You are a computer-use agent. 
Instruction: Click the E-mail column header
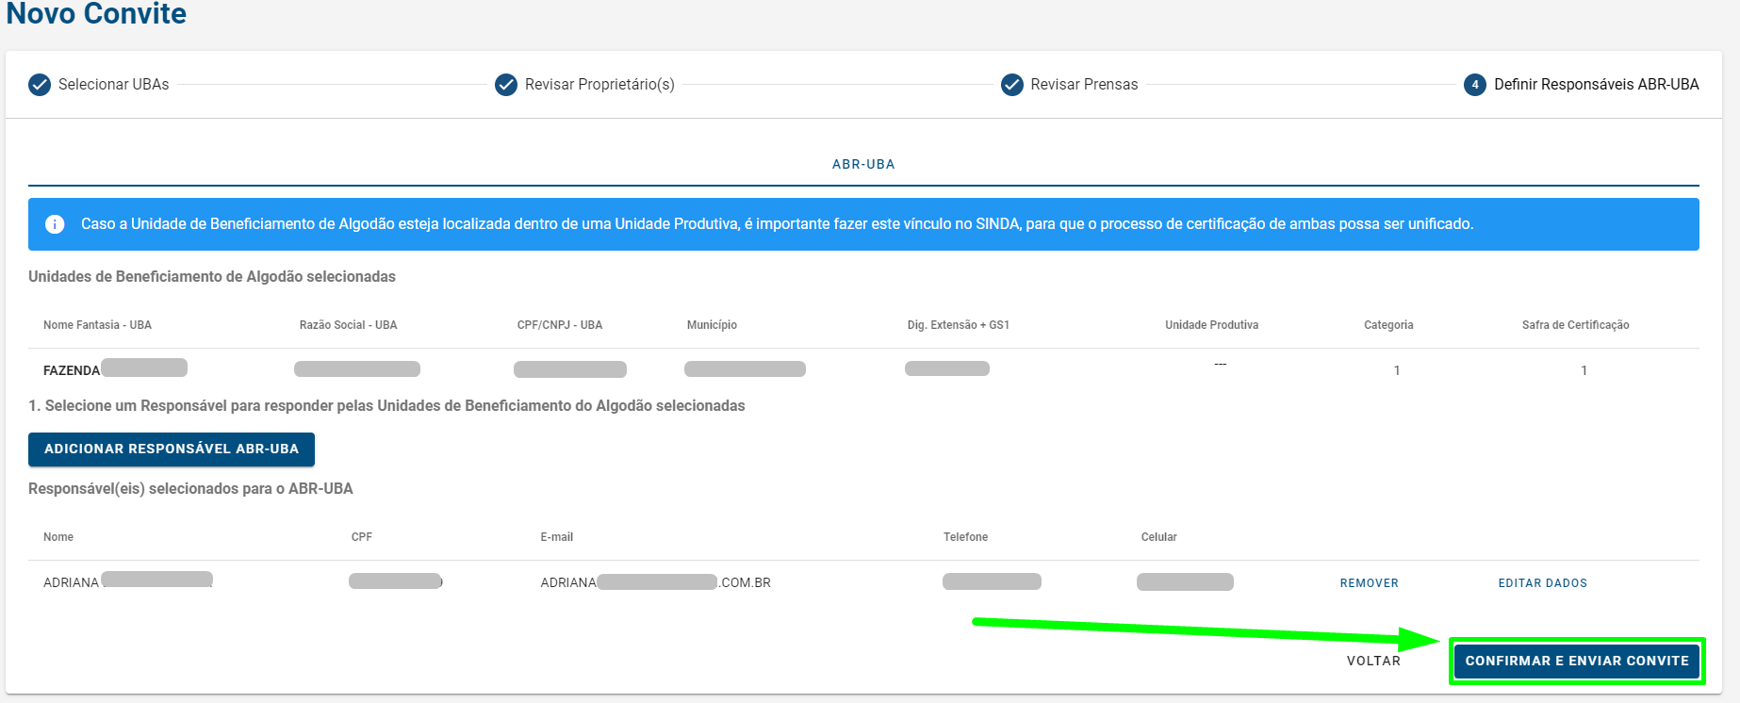point(556,537)
